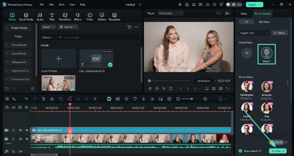Switch to the Video properties tab
This screenshot has height=156, width=294.
tap(244, 14)
